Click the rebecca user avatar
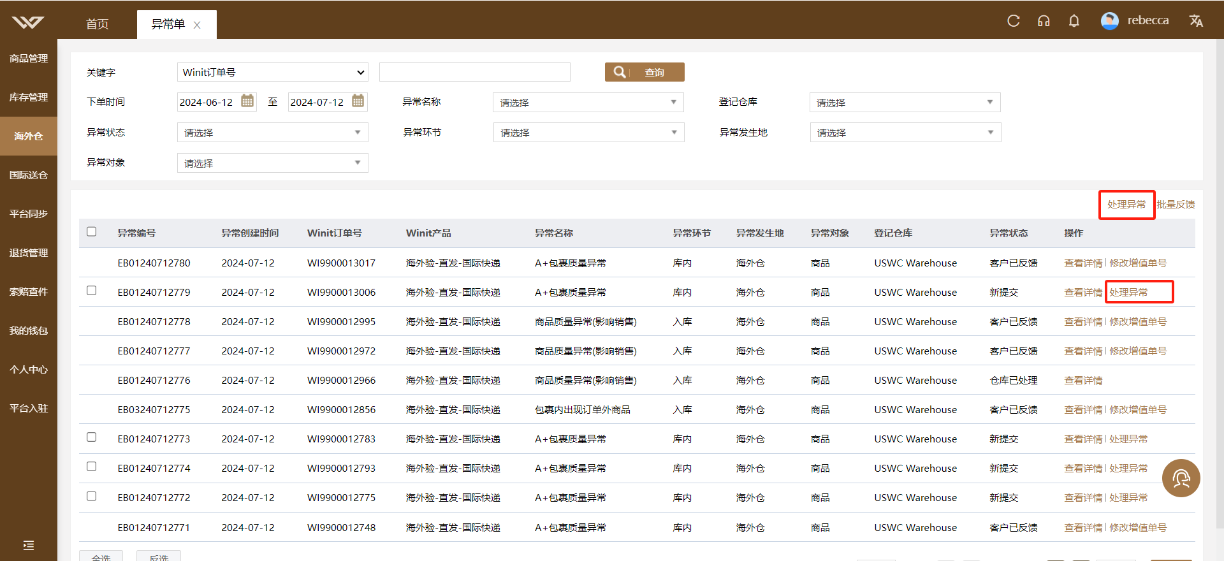 coord(1110,21)
